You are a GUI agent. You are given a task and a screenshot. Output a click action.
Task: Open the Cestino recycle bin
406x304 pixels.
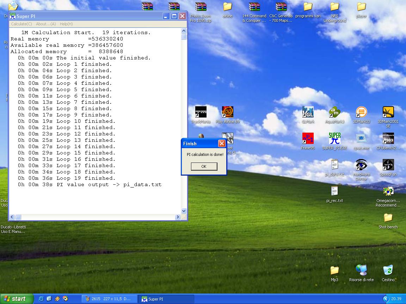click(388, 273)
